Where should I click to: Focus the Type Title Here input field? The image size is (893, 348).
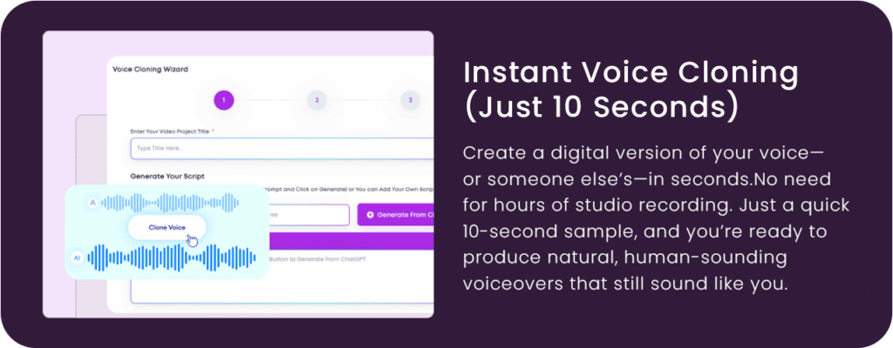282,149
